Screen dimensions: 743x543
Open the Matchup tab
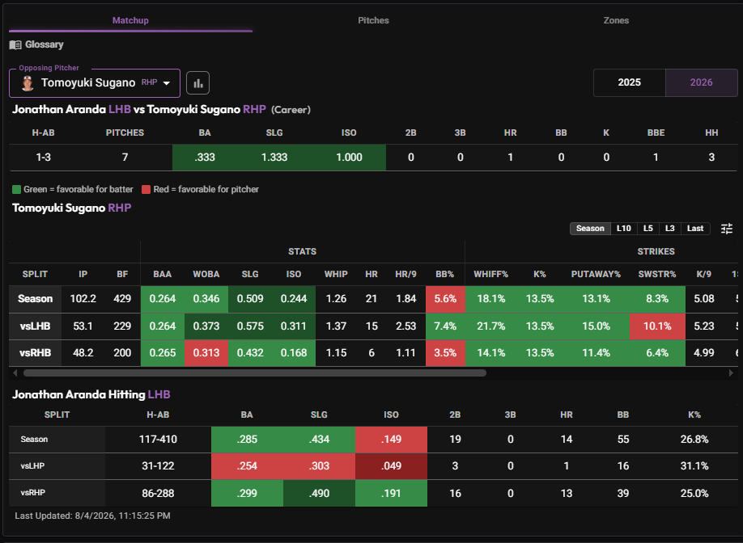click(x=130, y=20)
